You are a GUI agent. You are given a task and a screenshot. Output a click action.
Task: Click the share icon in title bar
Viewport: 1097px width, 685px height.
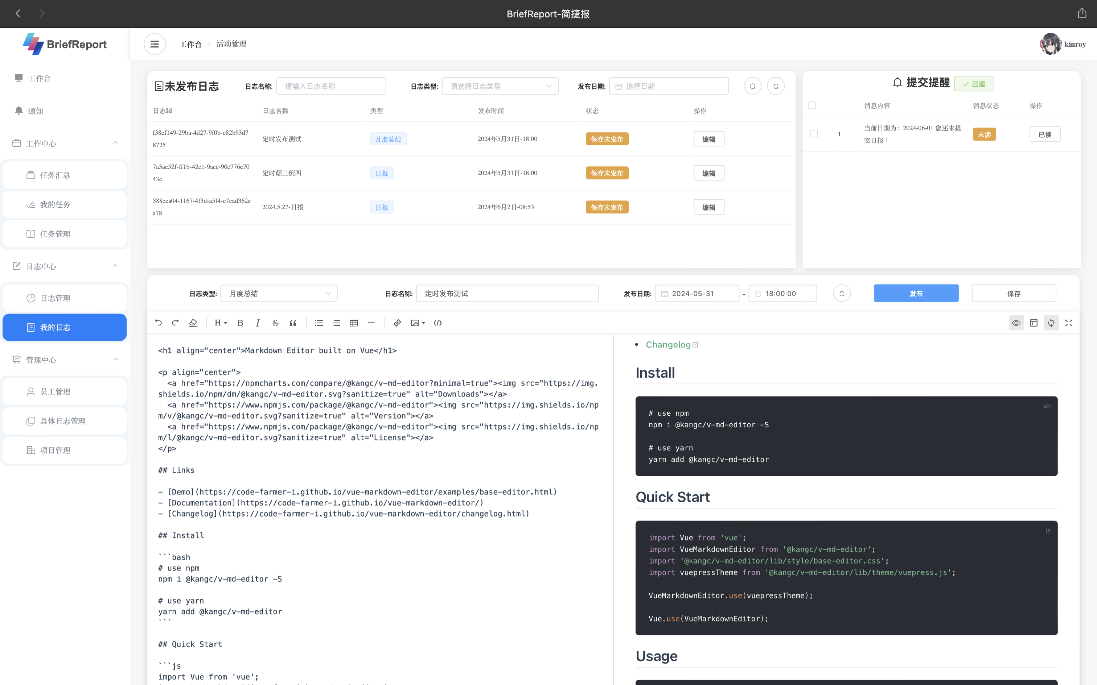(1082, 13)
